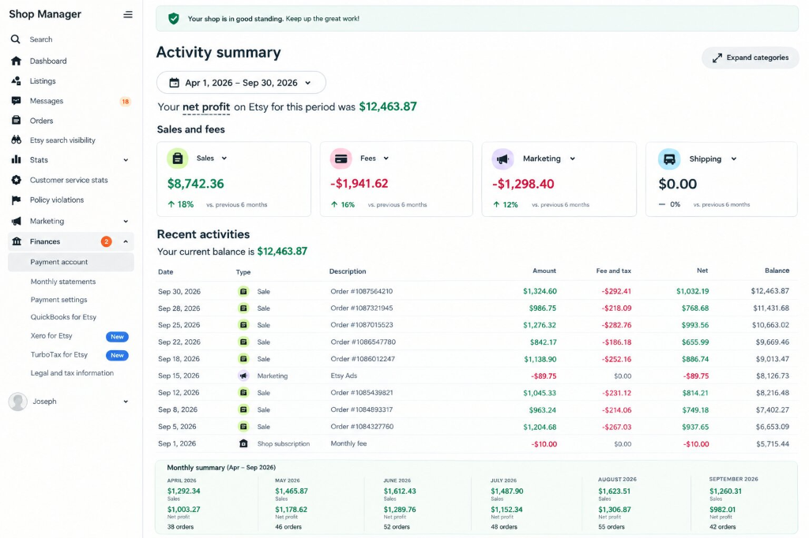This screenshot has height=538, width=809.
Task: Click the Expand categories button
Action: 751,58
